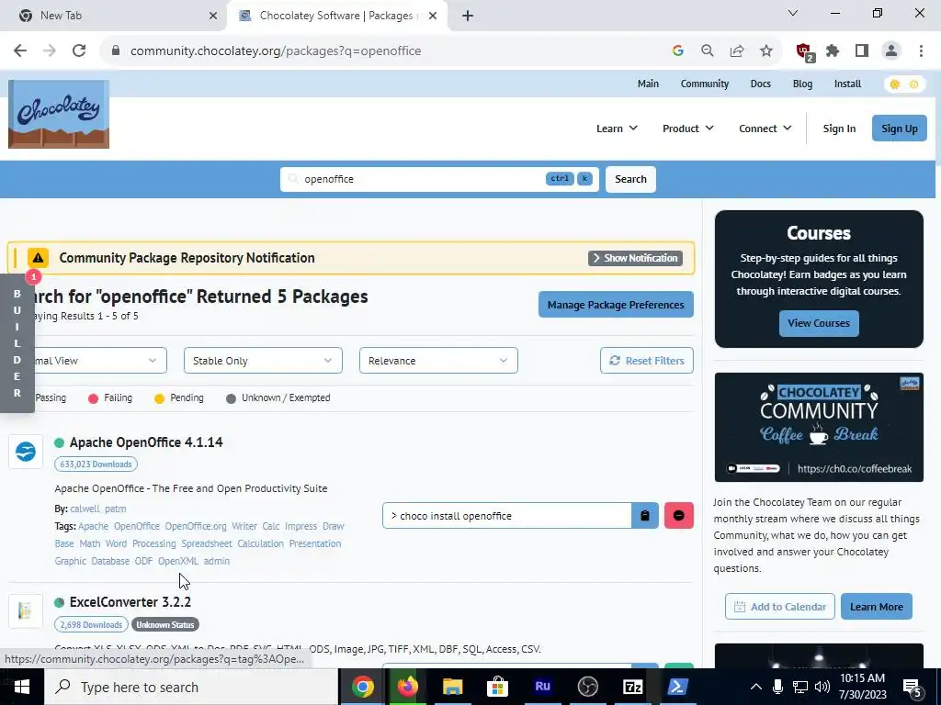Click the Learn More button
941x705 pixels.
(876, 607)
